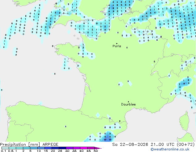Image resolution: width=196 pixels, height=152 pixels.
Task: Pick the 25–30 mm legend color
Action: click(x=62, y=148)
